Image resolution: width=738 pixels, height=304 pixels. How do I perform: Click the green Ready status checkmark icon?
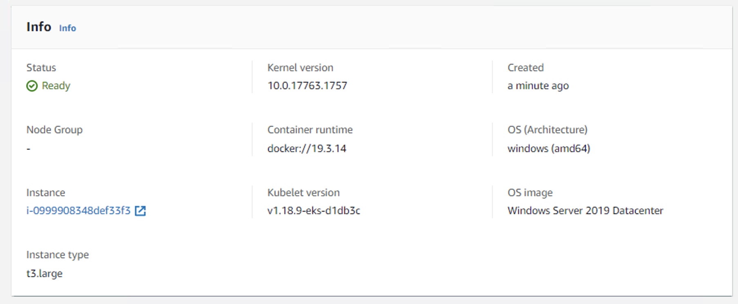(x=32, y=86)
